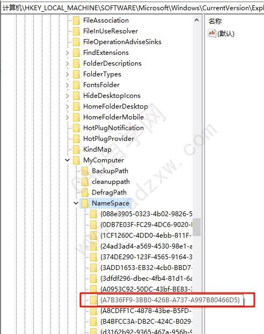Select the cleanuppath key

click(x=111, y=182)
